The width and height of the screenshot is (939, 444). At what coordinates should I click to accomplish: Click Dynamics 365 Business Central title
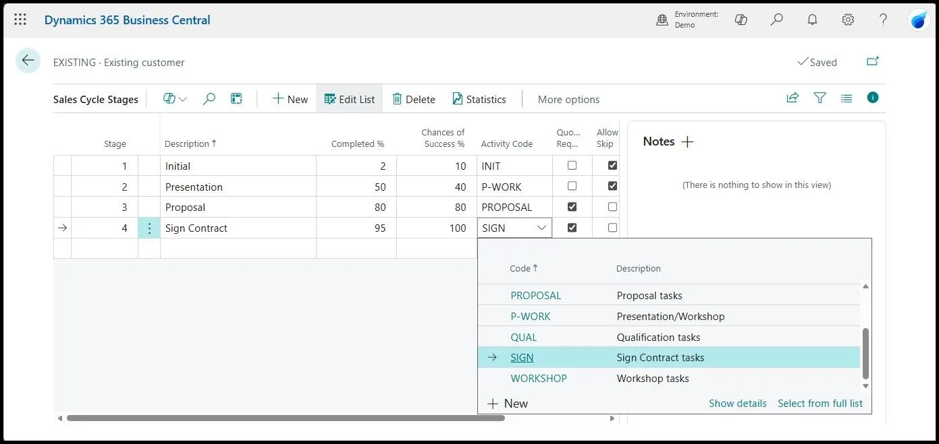[x=127, y=20]
